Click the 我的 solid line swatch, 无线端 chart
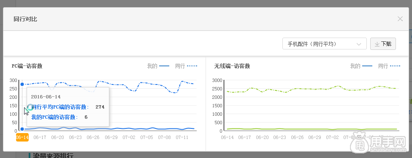 click(367, 66)
